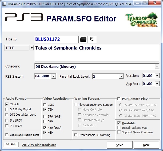Viewport: 163px width, 151px height.
Task: Maximize the PARAM.SFO Editor window
Action: click(x=145, y=3)
